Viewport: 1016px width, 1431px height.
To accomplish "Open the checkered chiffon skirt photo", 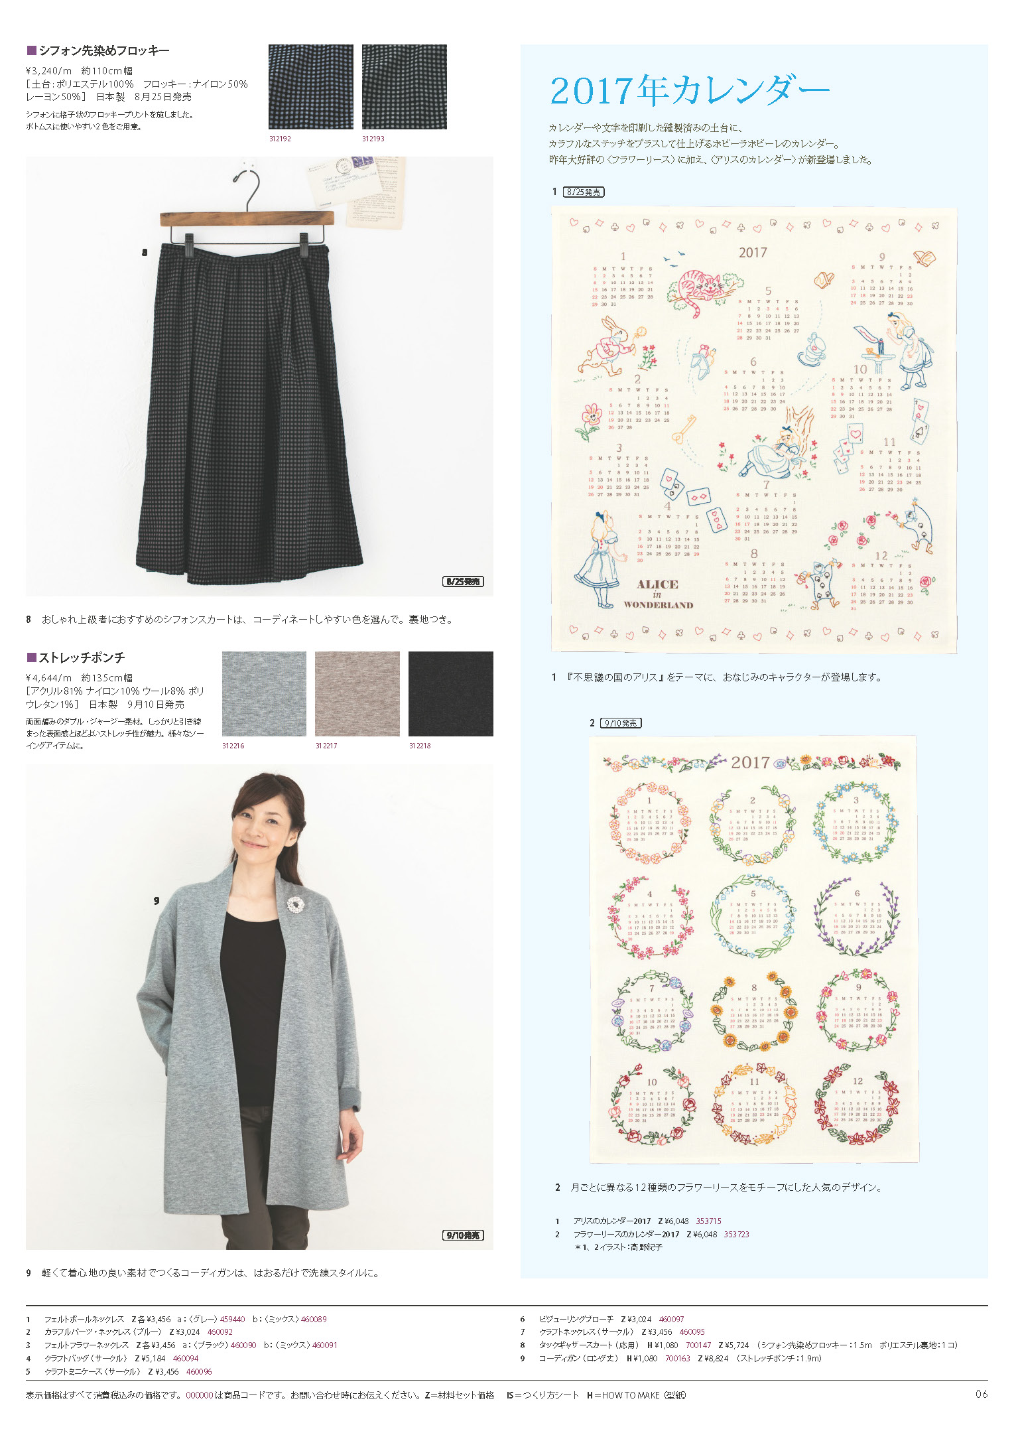I will (x=259, y=376).
